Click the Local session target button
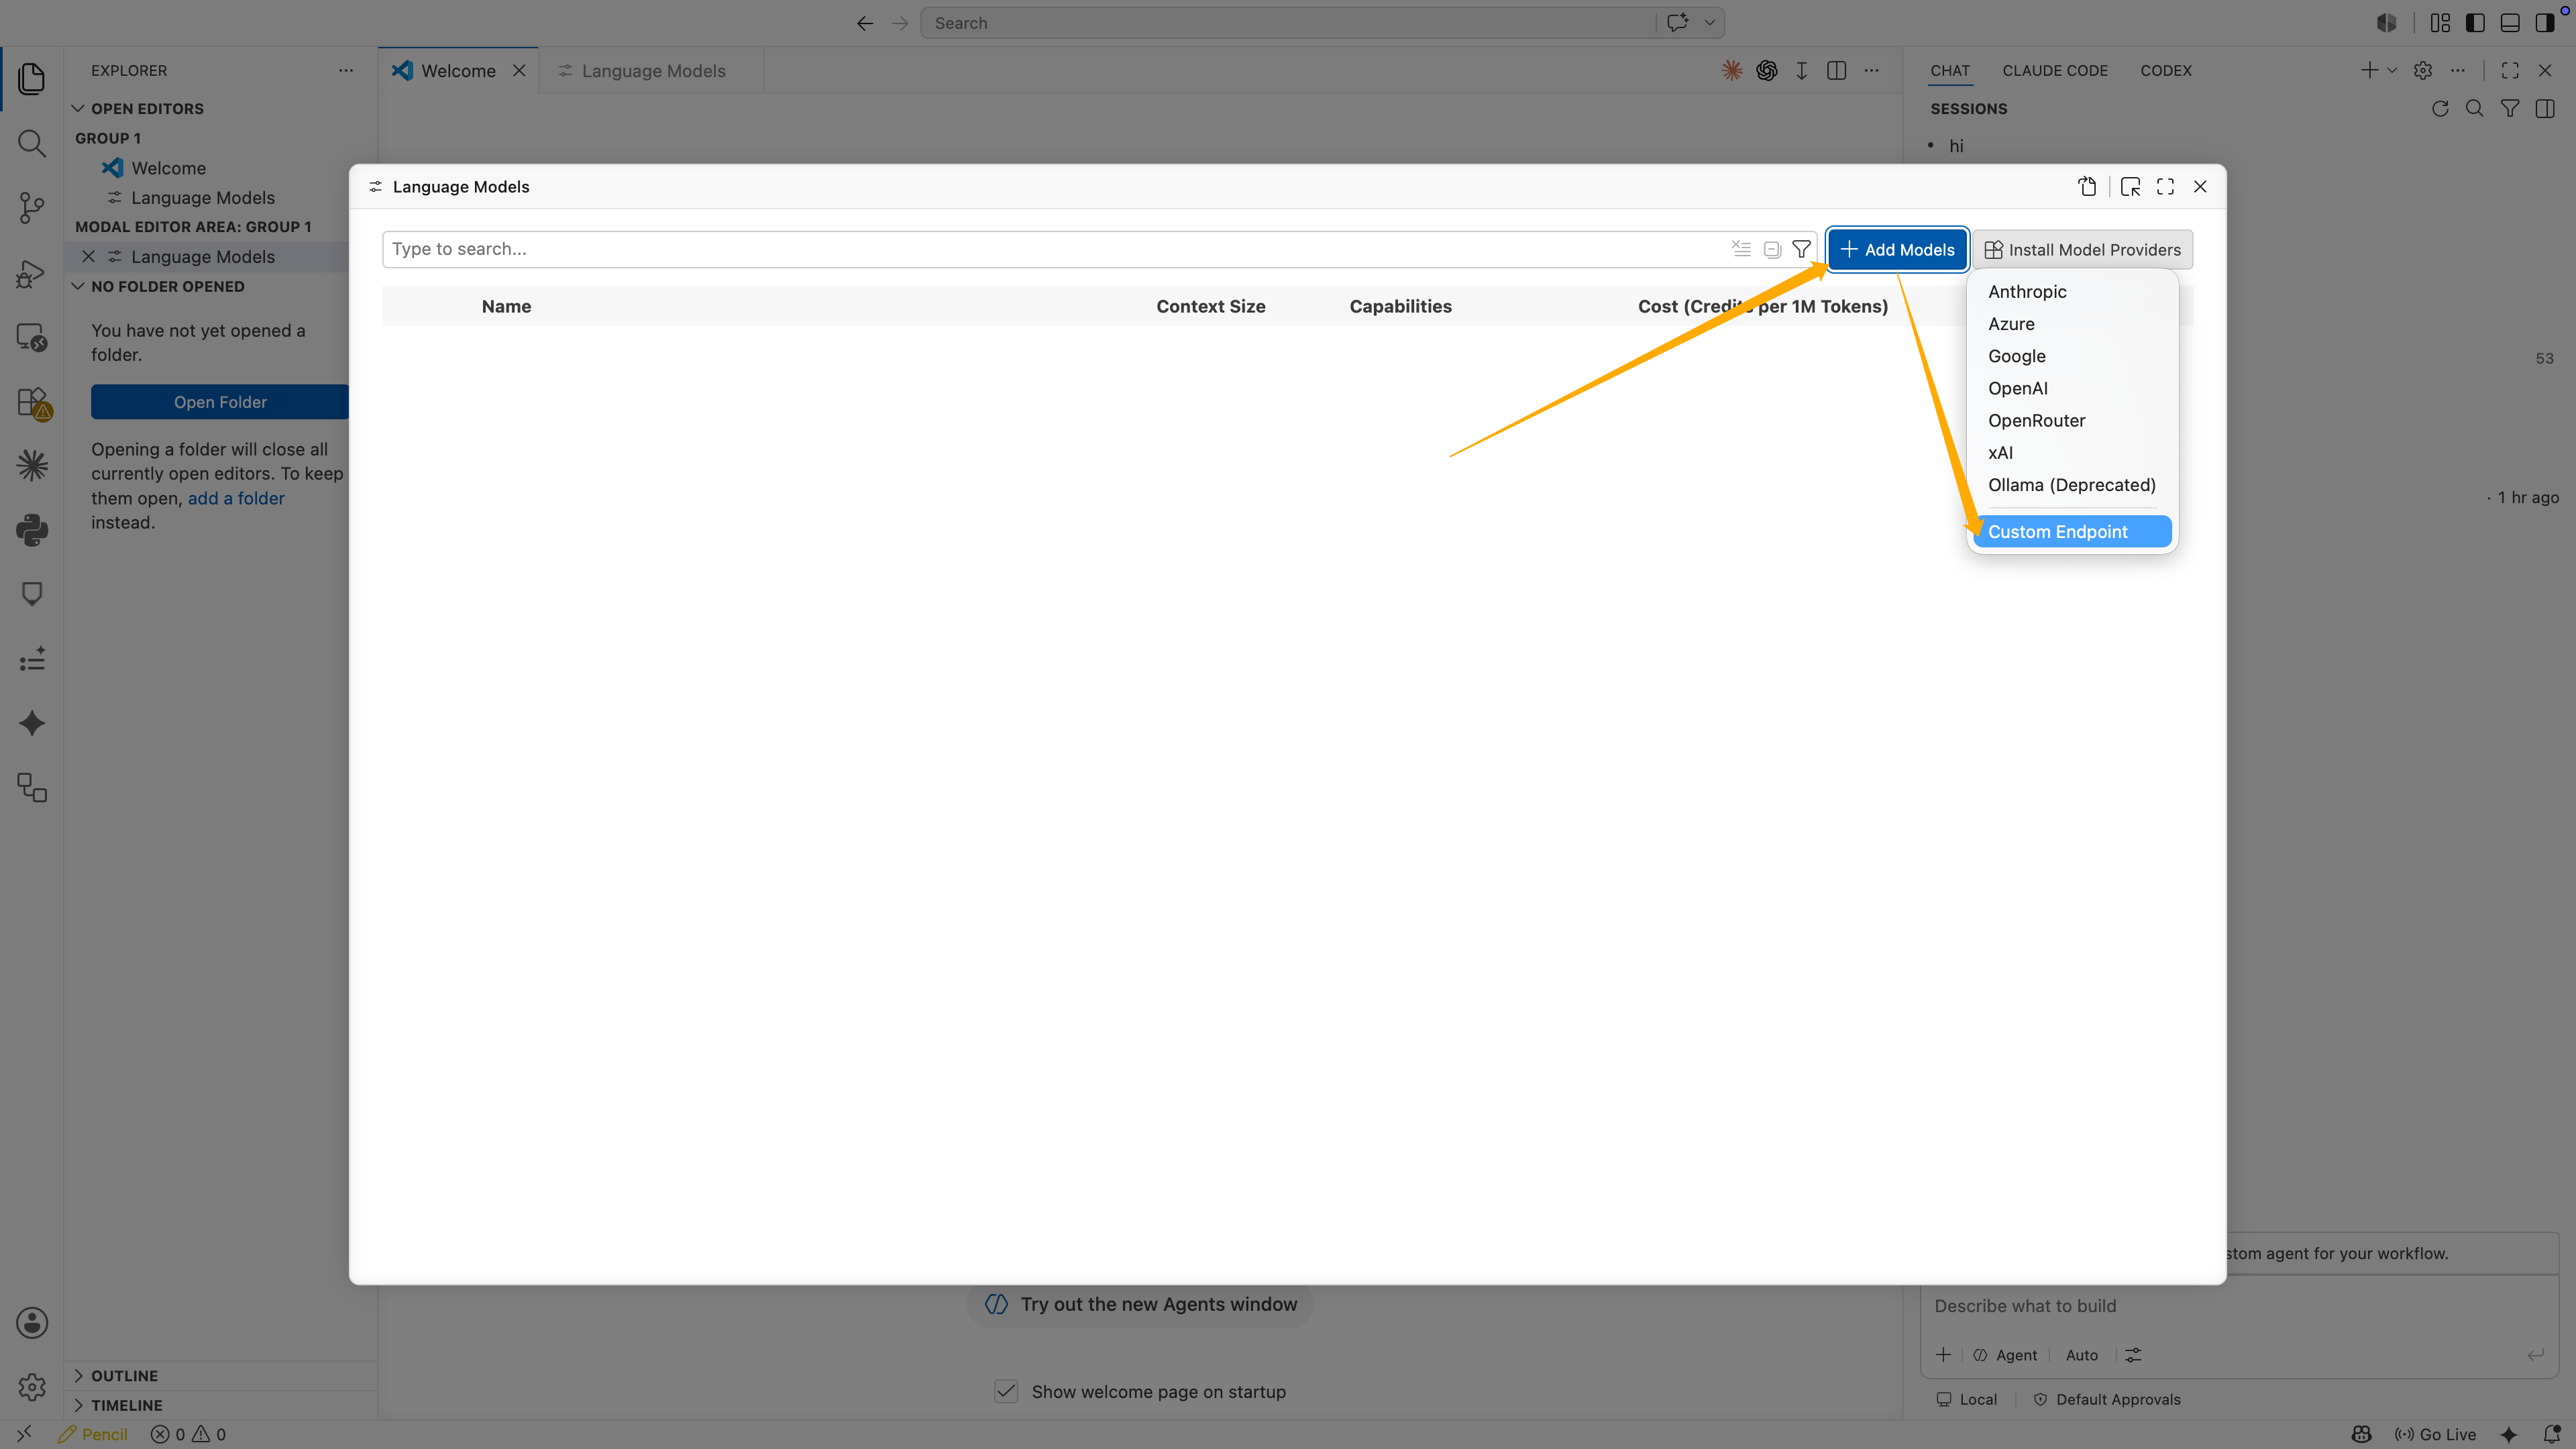The height and width of the screenshot is (1449, 2576). pos(1966,1399)
